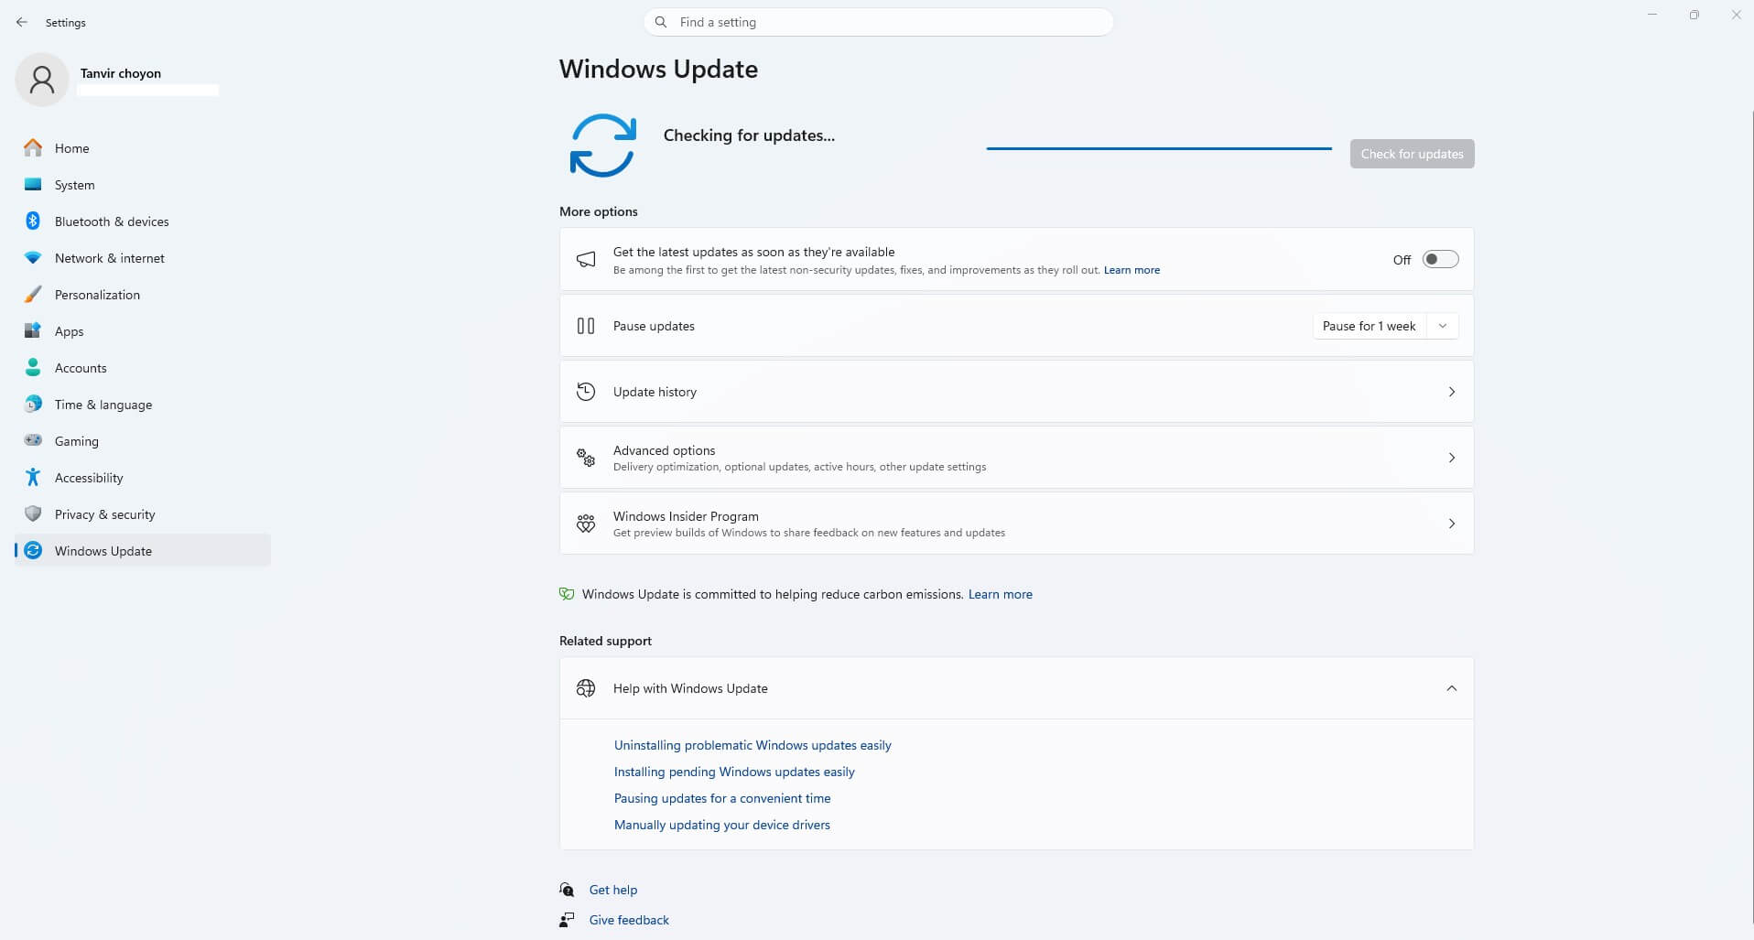Click the user profile avatar icon
1754x940 pixels.
point(42,80)
